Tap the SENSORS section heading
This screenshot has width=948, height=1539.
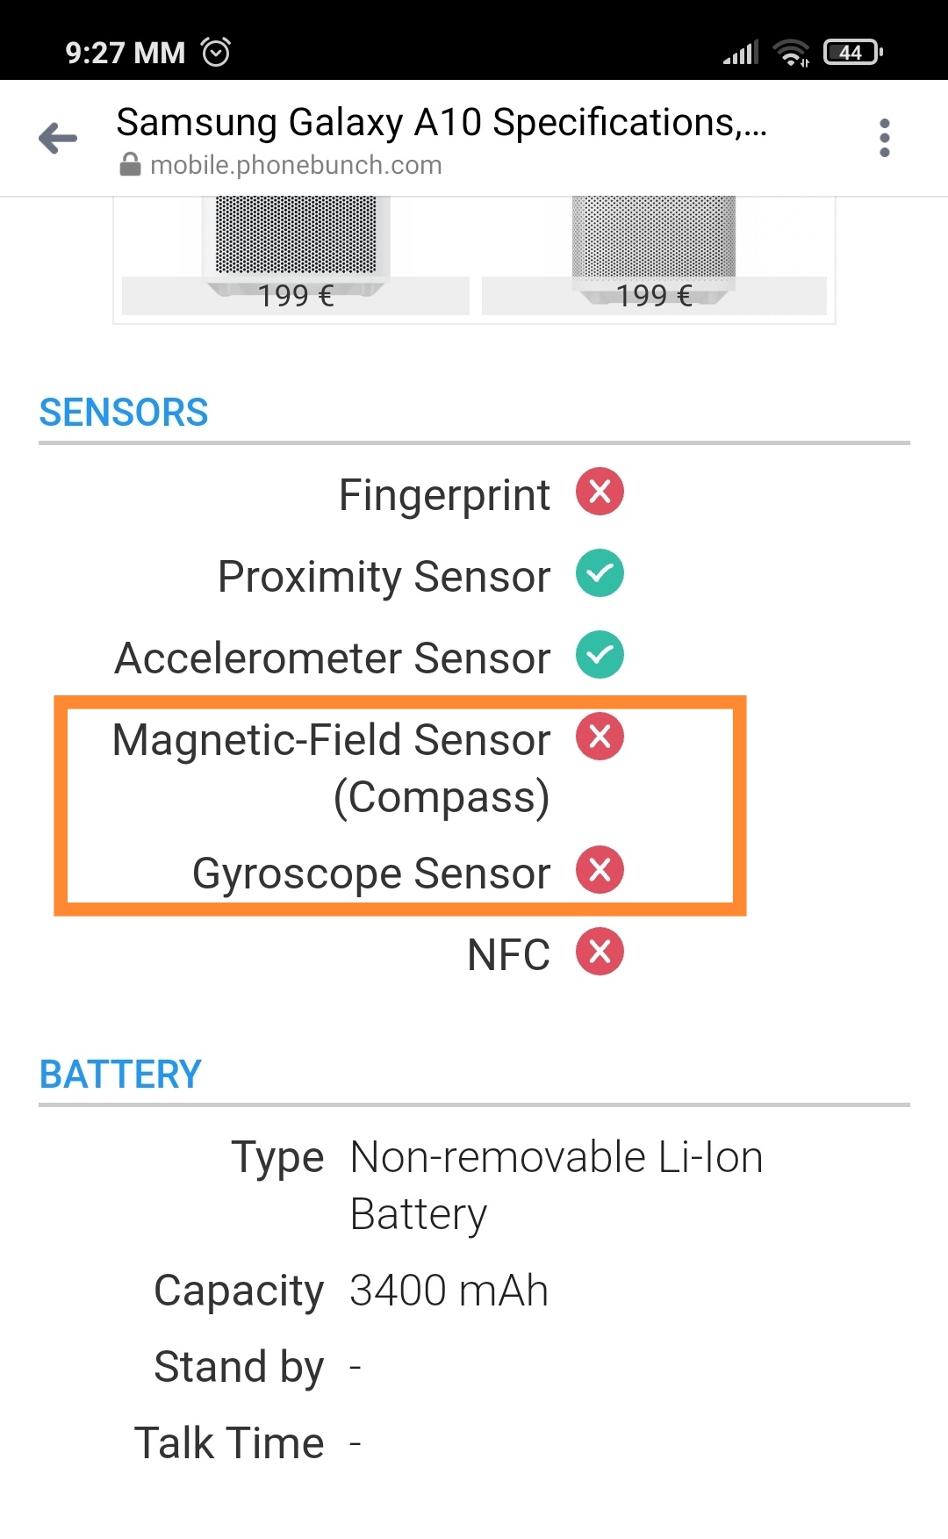point(124,413)
